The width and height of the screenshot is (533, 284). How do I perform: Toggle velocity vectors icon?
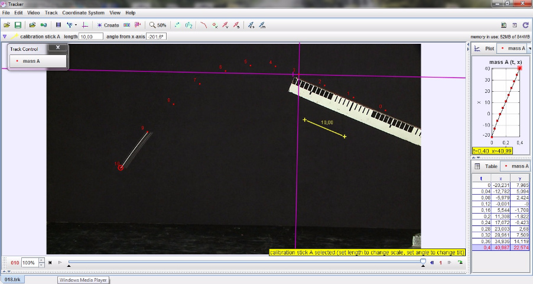pyautogui.click(x=225, y=25)
